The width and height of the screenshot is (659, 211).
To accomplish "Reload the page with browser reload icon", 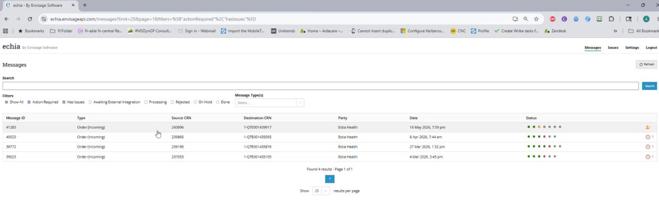I will 30,19.
